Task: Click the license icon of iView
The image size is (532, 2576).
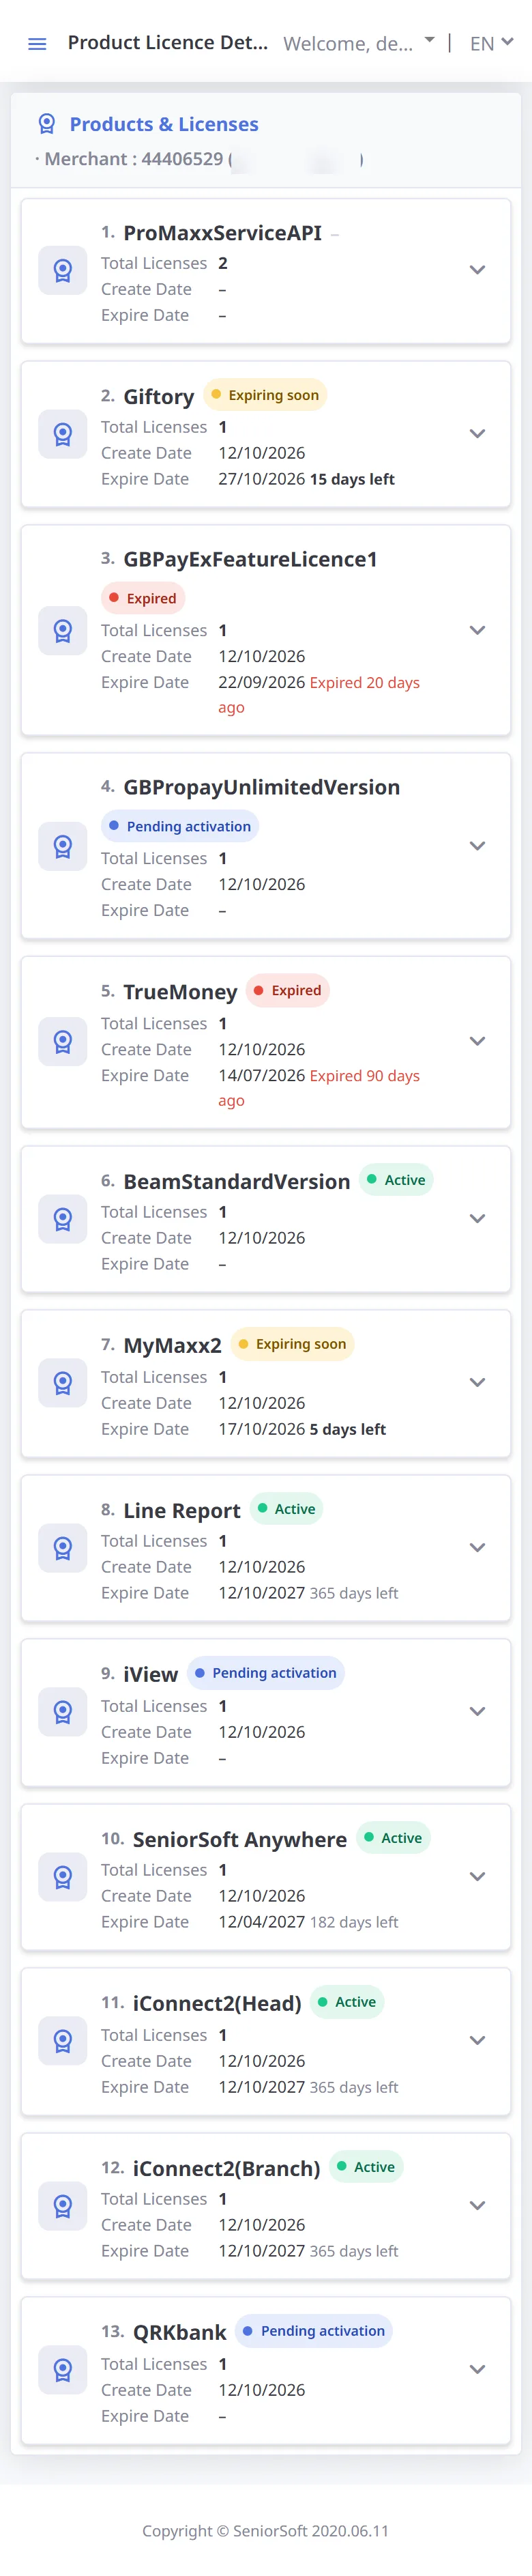Action: [x=62, y=1712]
